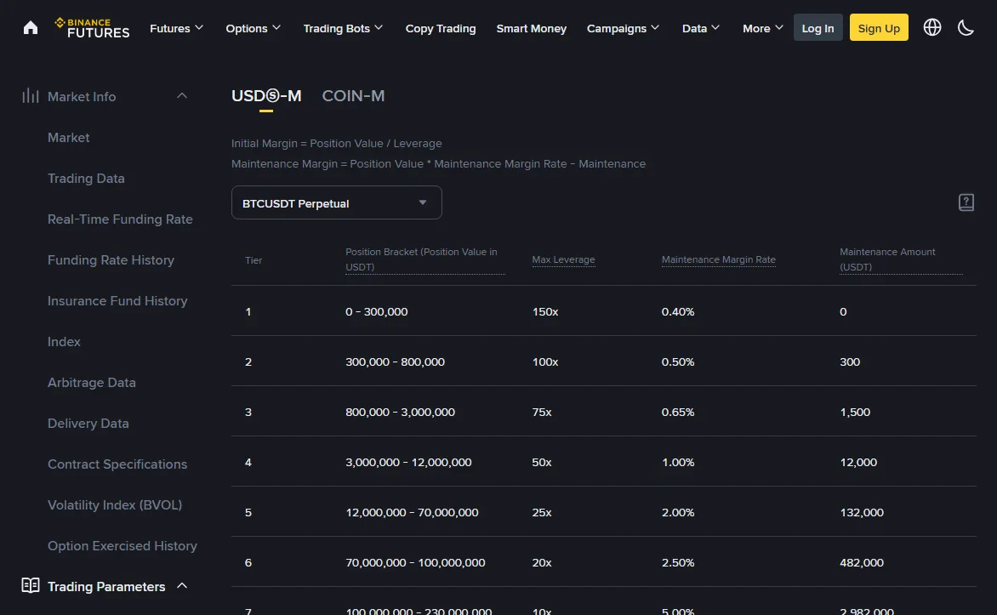Open Real-Time Funding Rate
997x615 pixels.
[x=120, y=219]
